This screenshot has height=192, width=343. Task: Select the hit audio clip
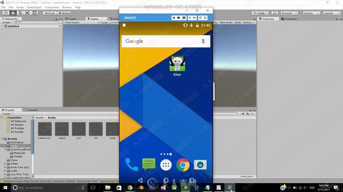[x=96, y=131]
